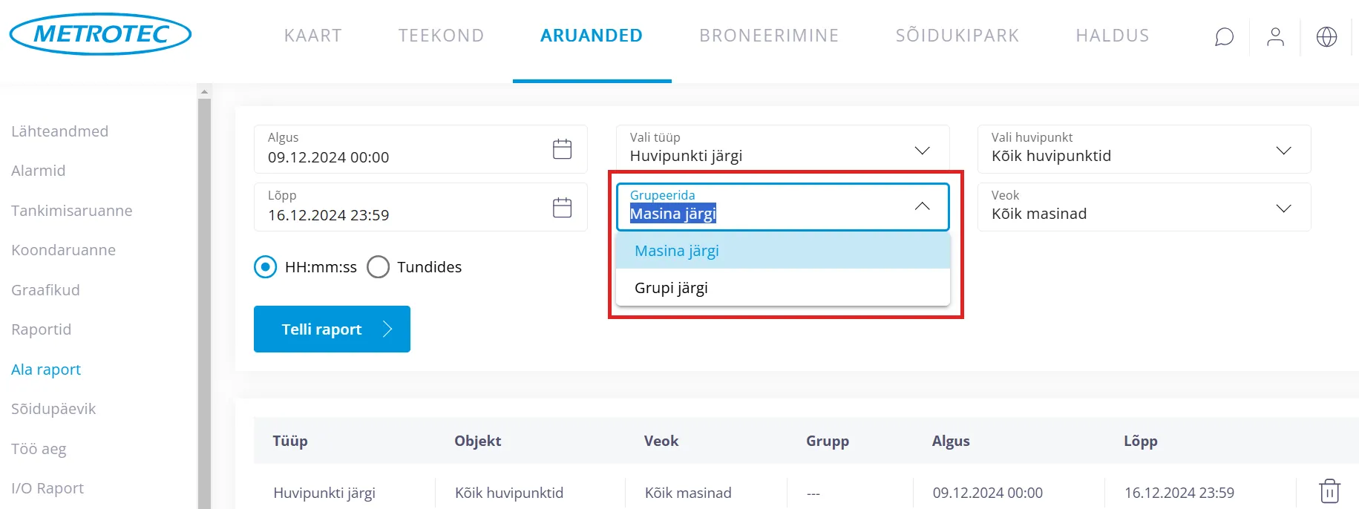Open the Vali huvipunkt dropdown
1359x509 pixels.
1144,149
